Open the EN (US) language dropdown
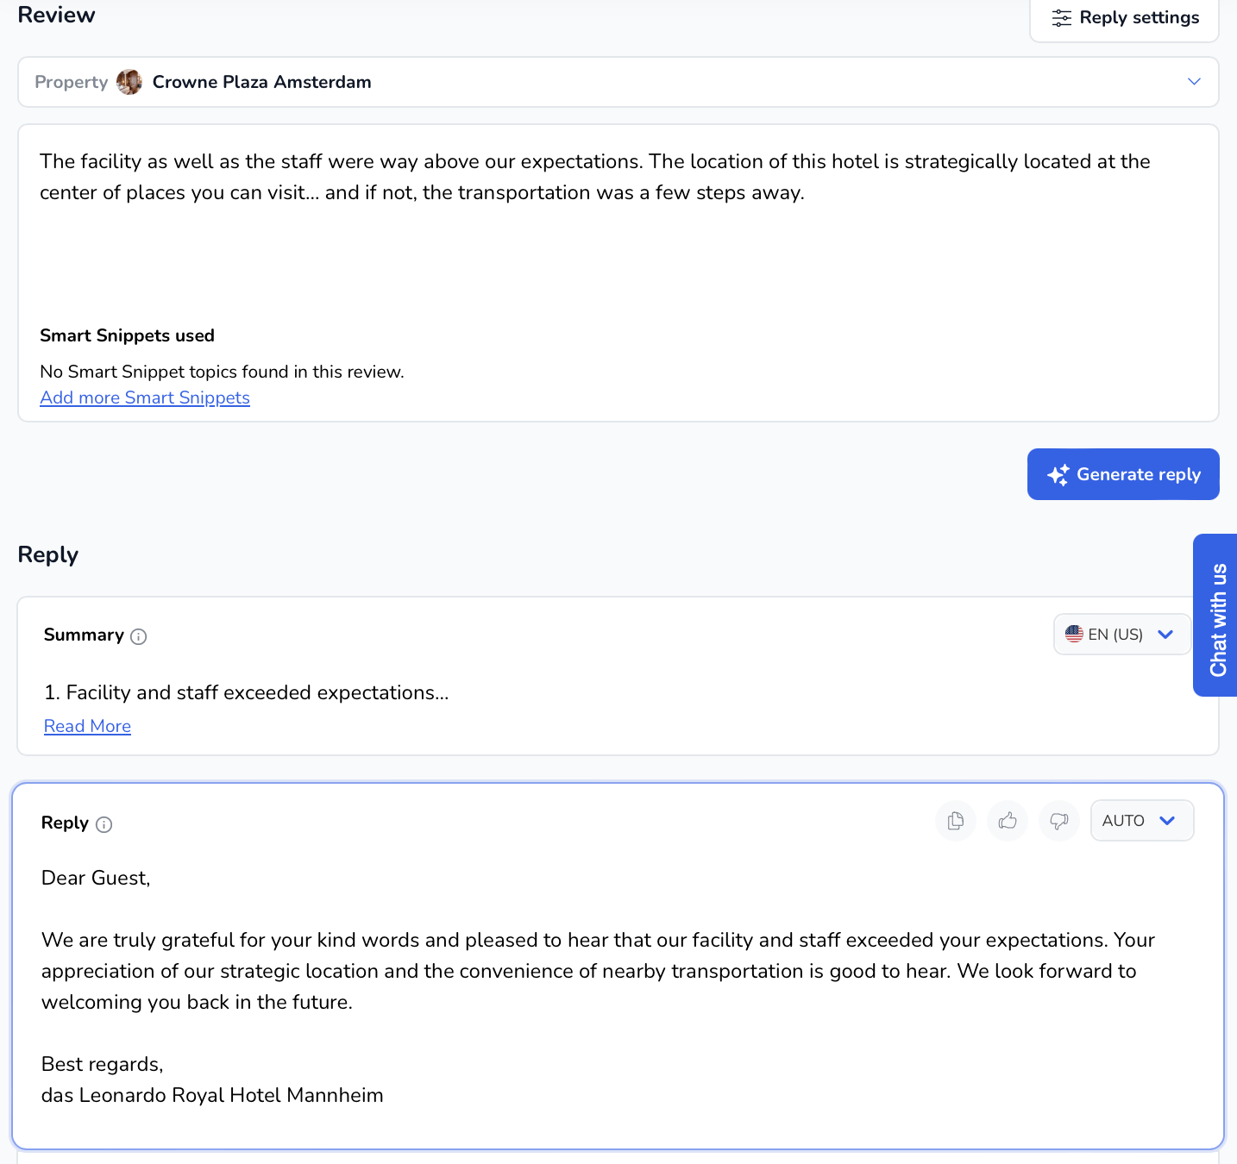This screenshot has width=1237, height=1164. 1122,635
